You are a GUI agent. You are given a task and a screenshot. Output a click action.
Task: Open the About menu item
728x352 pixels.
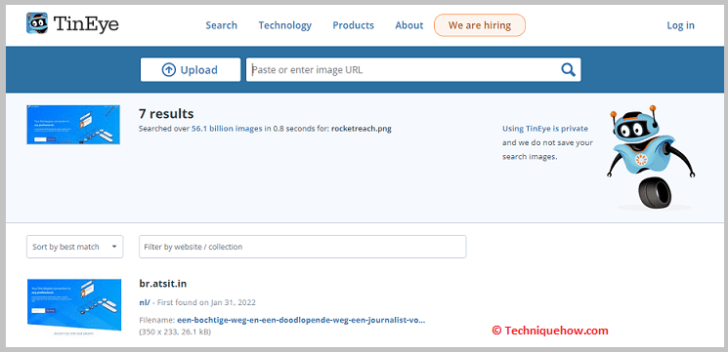pos(409,25)
